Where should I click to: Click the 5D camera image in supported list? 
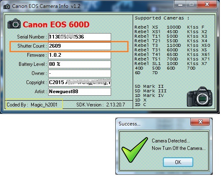pyautogui.click(x=199, y=97)
